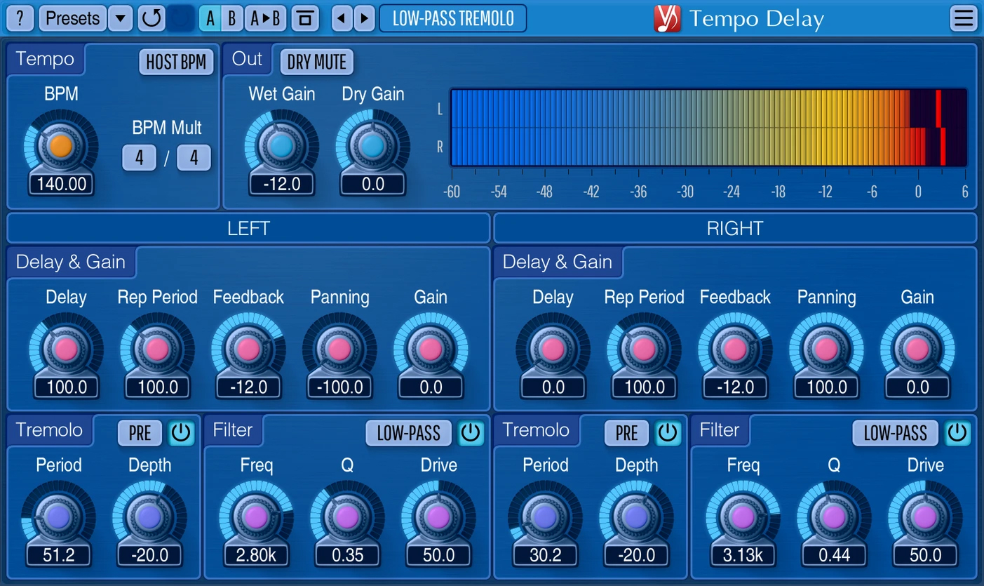
Task: Toggle DRY MUTE button
Action: (x=317, y=62)
